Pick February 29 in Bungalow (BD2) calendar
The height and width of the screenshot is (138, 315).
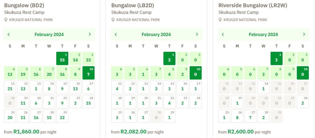[62, 116]
